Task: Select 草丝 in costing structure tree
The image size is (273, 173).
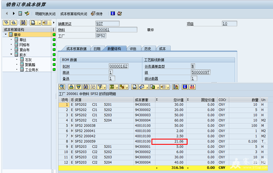Action: pyautogui.click(x=23, y=40)
